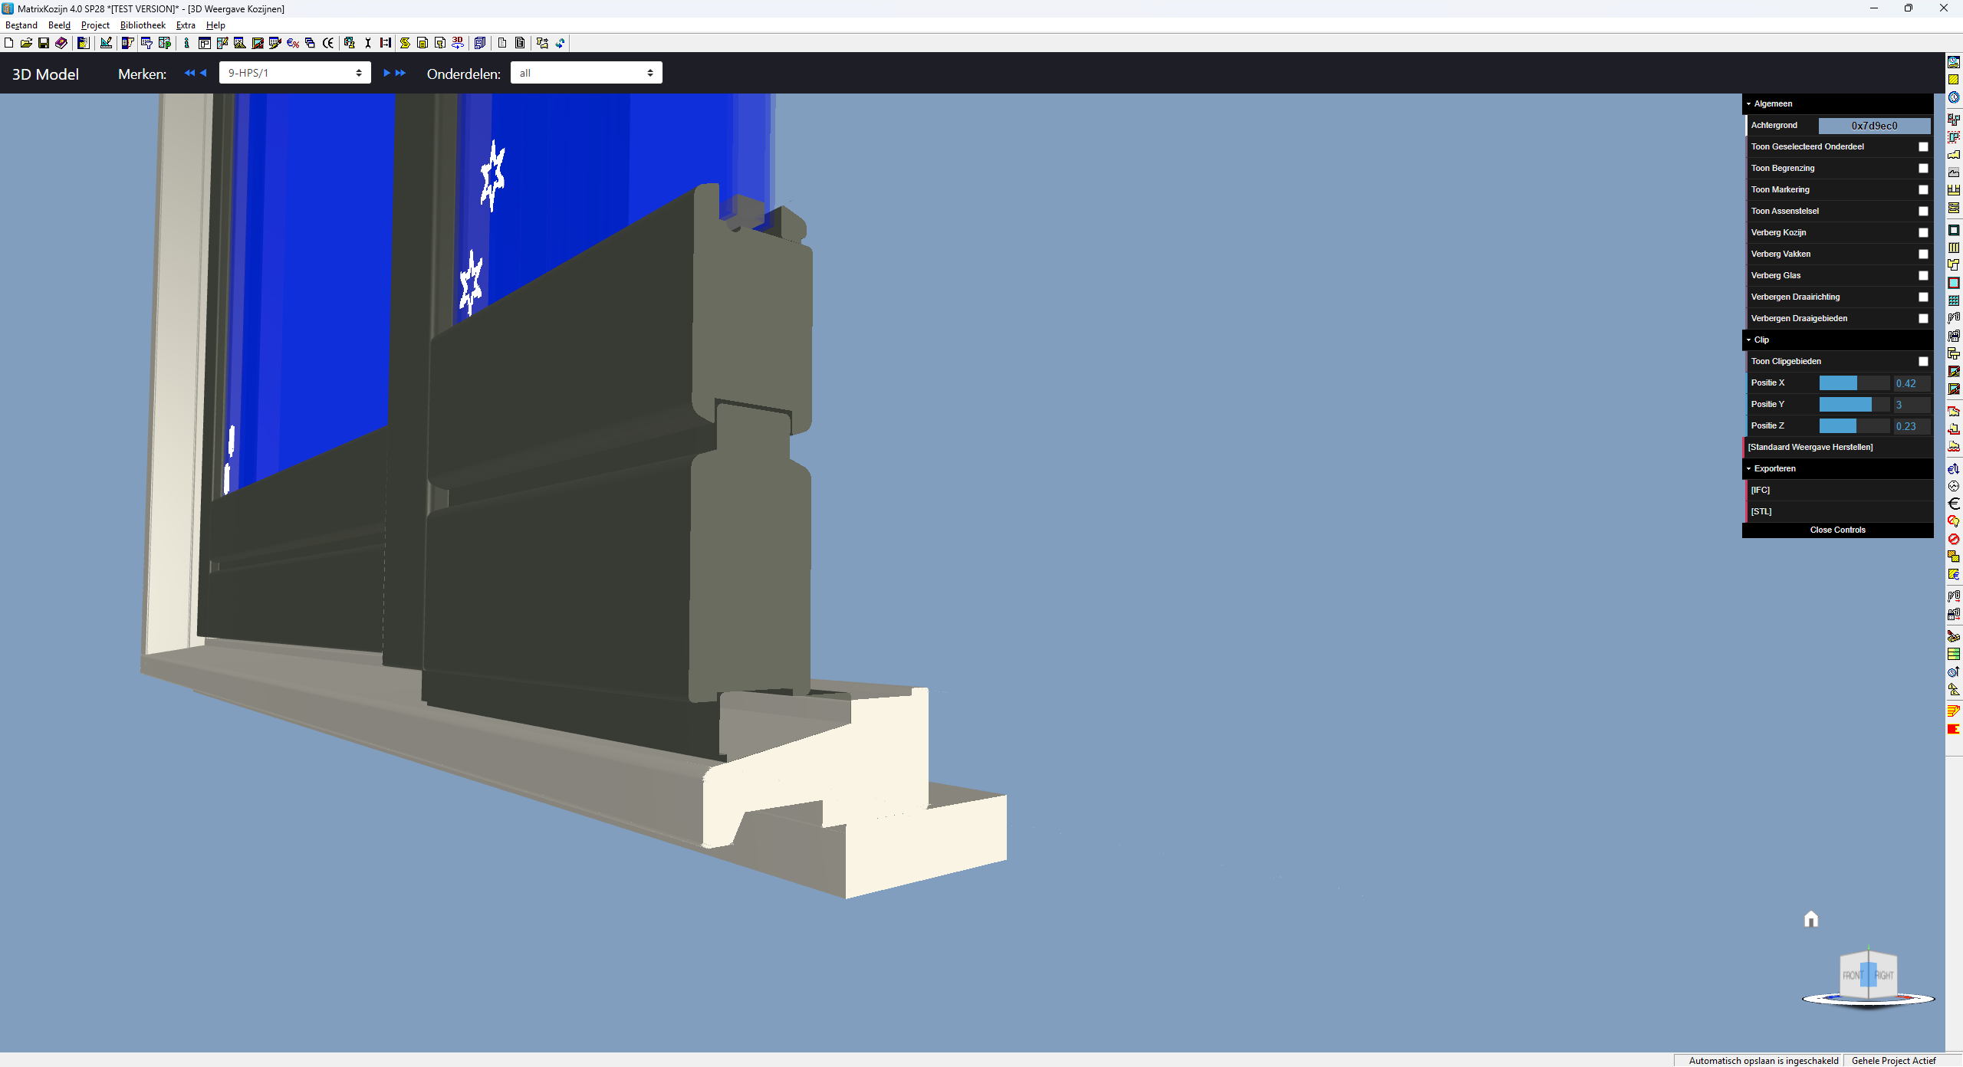The image size is (1963, 1067).
Task: Click the info 'i' toolbar icon
Action: [186, 43]
